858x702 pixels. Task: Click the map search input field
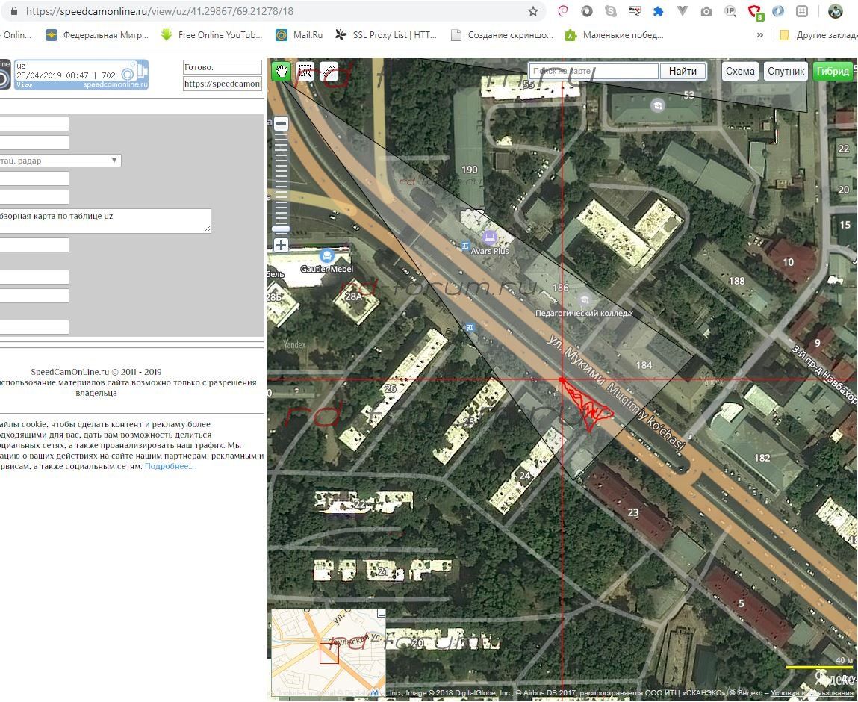pyautogui.click(x=594, y=71)
